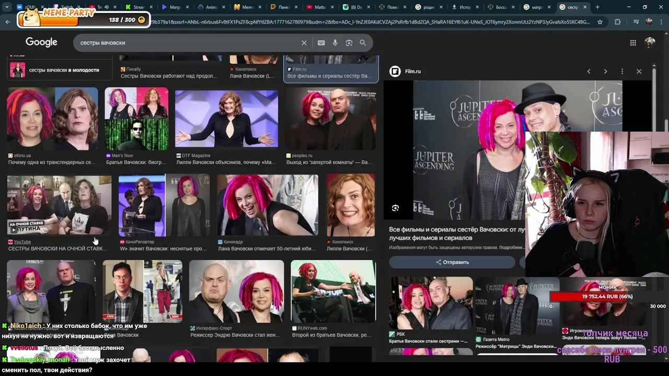Open the Кинопоиск 'Лилли Вачовски' thumbnail
The height and width of the screenshot is (376, 669).
point(351,205)
